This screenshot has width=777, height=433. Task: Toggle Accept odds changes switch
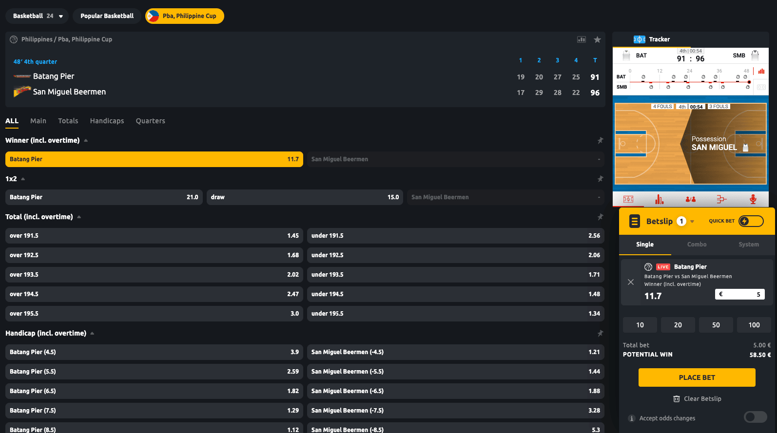(756, 417)
